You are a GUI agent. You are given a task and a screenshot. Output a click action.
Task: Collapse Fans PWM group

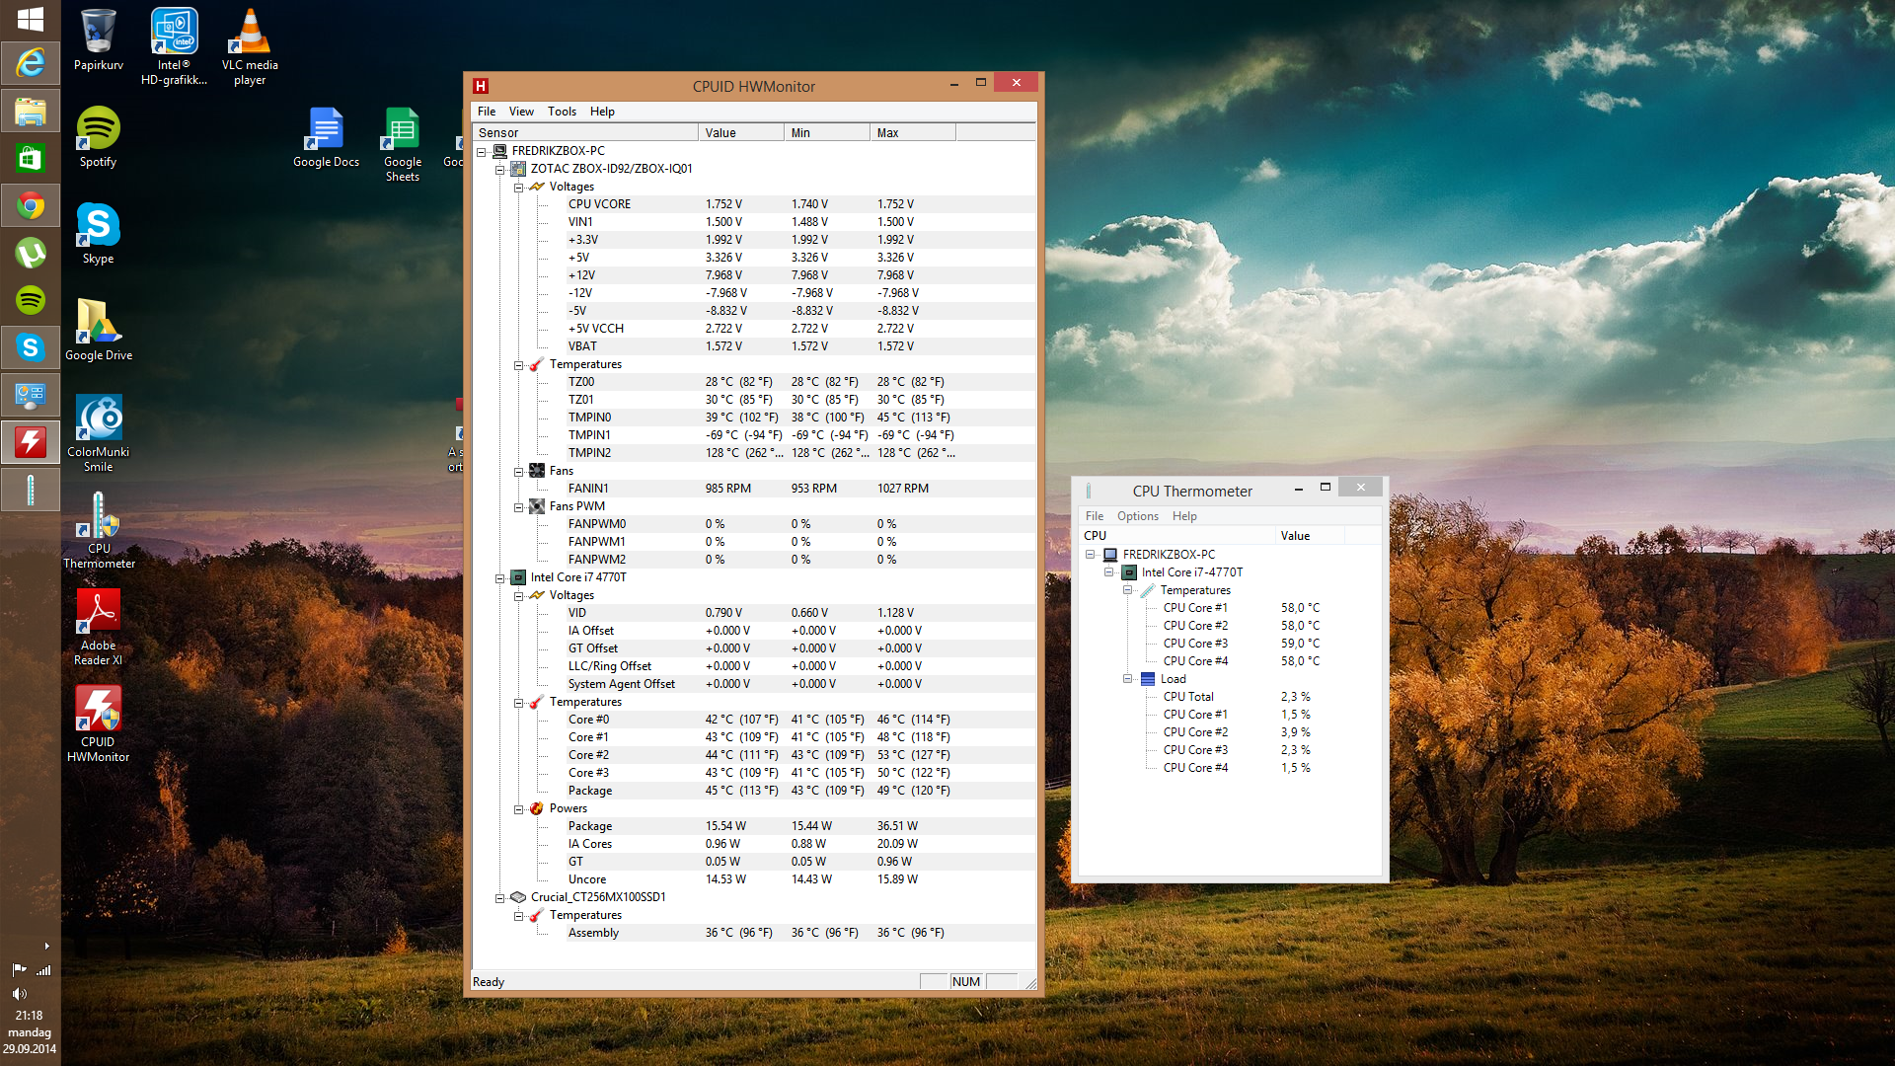pos(519,507)
